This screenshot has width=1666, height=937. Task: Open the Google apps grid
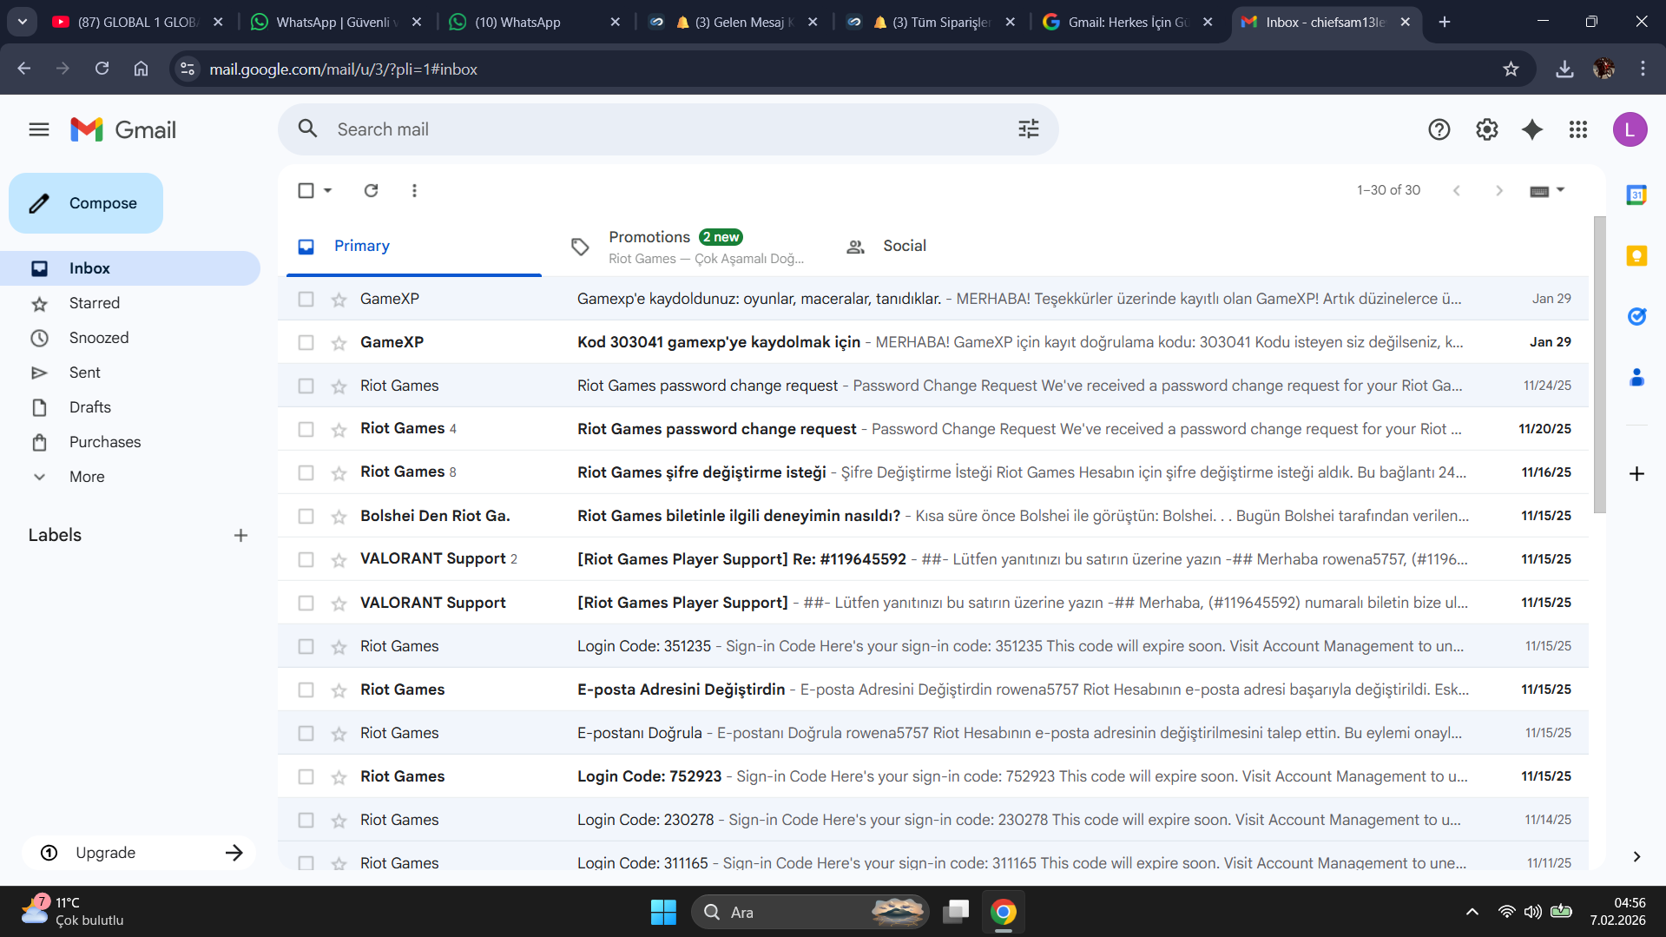1578,129
